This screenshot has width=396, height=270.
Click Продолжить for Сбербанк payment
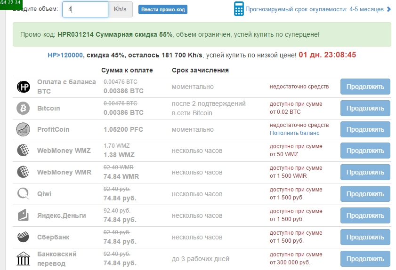click(365, 237)
